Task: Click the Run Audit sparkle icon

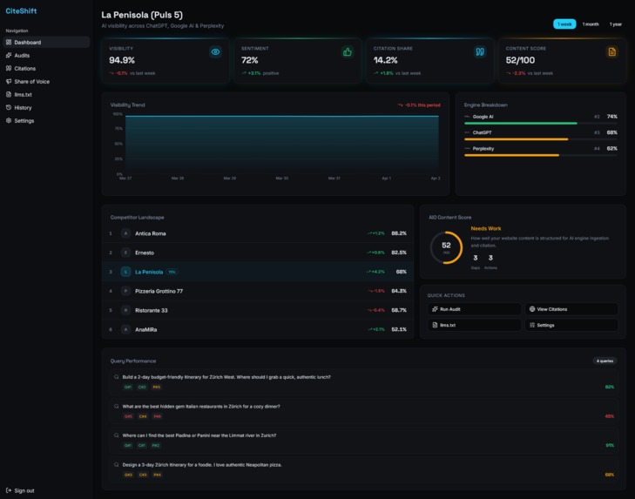Action: (435, 309)
